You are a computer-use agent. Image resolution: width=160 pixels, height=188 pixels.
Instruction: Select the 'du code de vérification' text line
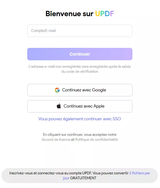coord(80,71)
